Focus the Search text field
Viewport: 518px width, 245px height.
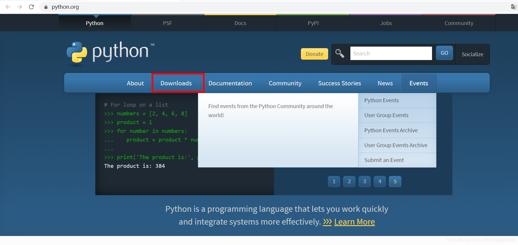[391, 53]
